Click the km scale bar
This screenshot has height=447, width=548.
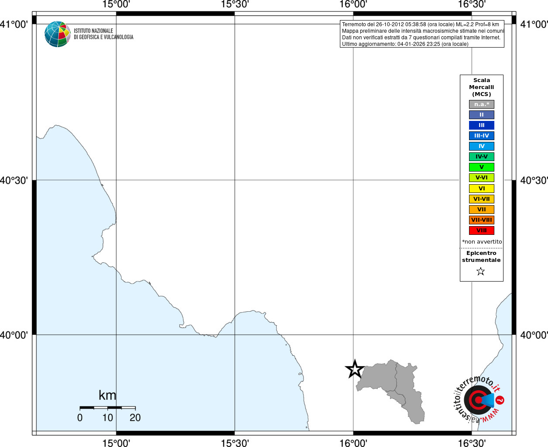tap(108, 407)
